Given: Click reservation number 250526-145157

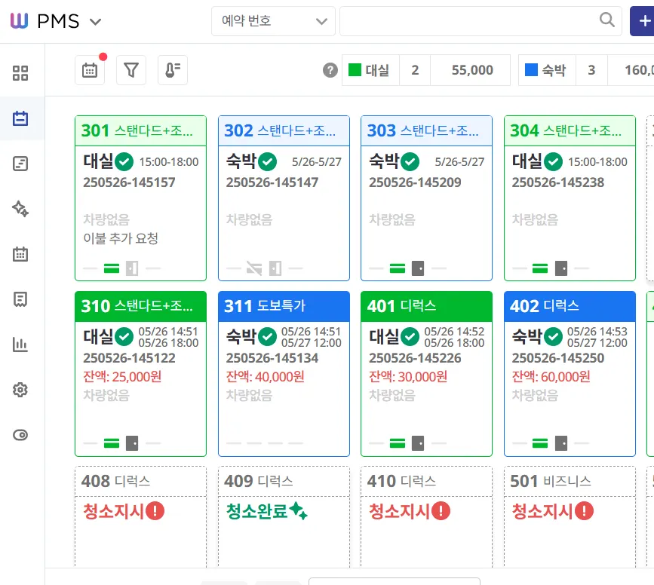Looking at the screenshot, I should pos(129,182).
